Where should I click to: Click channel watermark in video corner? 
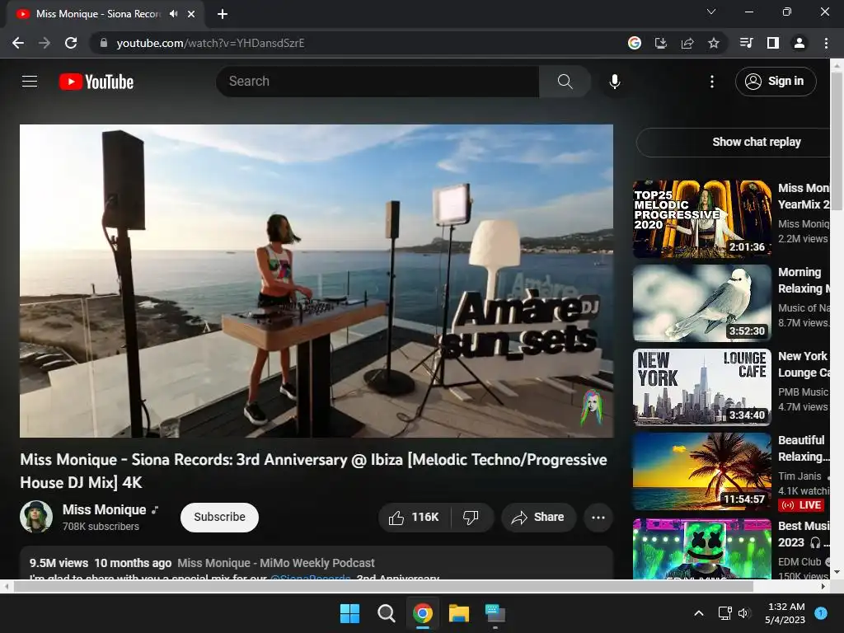coord(591,407)
